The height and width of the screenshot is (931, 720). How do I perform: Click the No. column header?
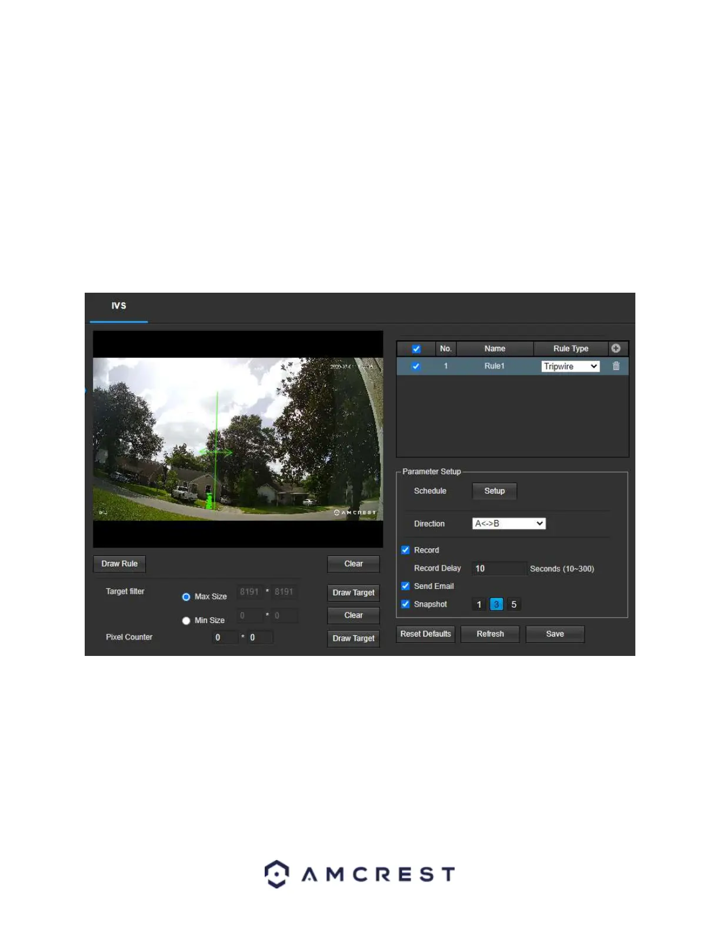(446, 349)
